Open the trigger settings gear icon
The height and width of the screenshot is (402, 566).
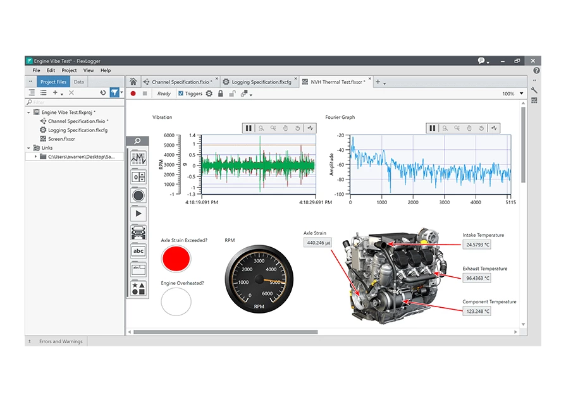pos(209,94)
